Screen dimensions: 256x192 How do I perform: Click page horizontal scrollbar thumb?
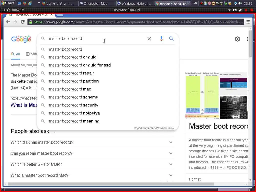111,184
